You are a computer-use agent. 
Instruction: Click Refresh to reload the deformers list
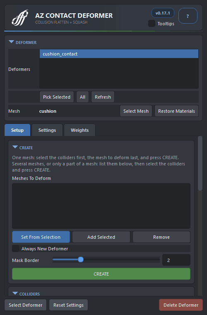point(103,97)
